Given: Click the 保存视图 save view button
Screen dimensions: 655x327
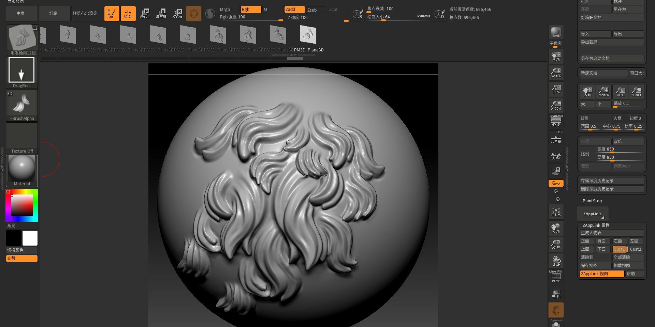Looking at the screenshot, I should tap(595, 266).
